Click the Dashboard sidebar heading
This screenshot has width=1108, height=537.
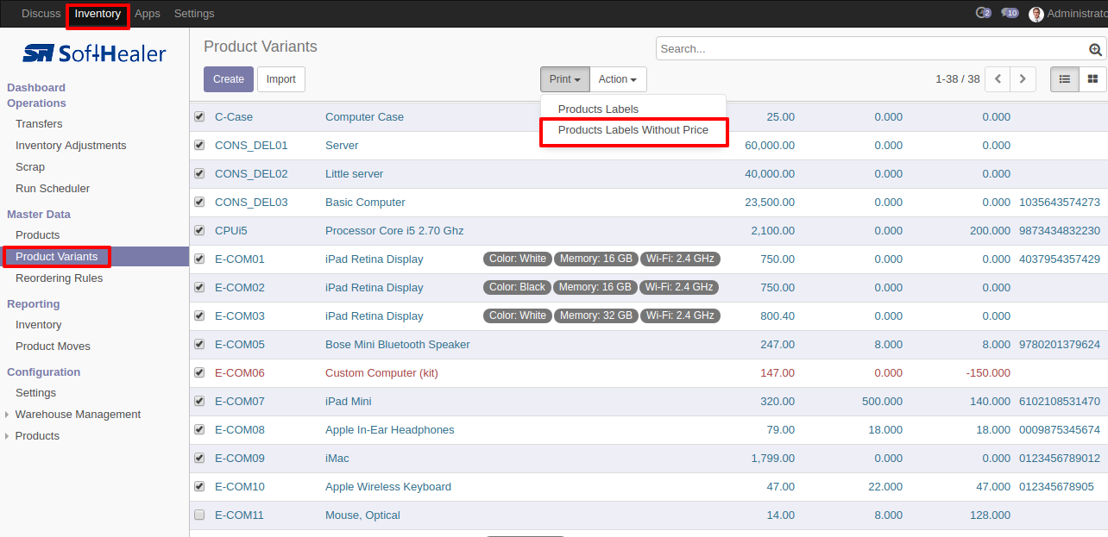36,88
